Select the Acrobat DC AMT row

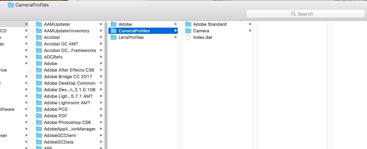(69, 44)
